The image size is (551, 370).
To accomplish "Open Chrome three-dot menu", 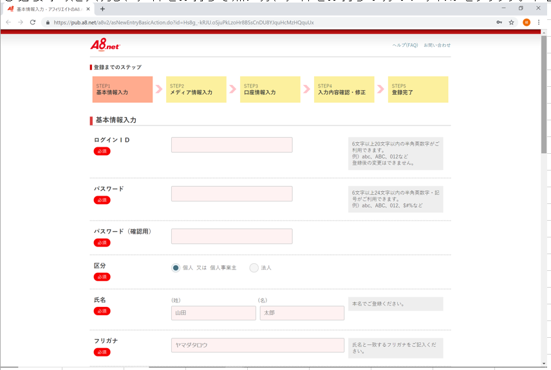I will click(x=539, y=22).
